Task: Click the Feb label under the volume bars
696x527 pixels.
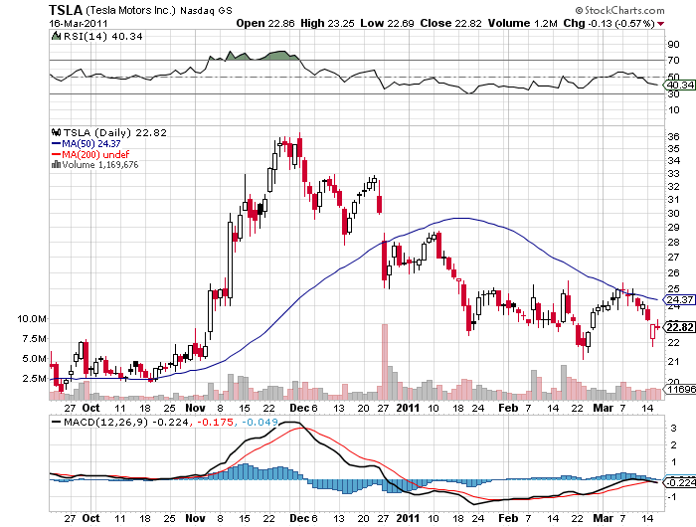Action: point(508,408)
